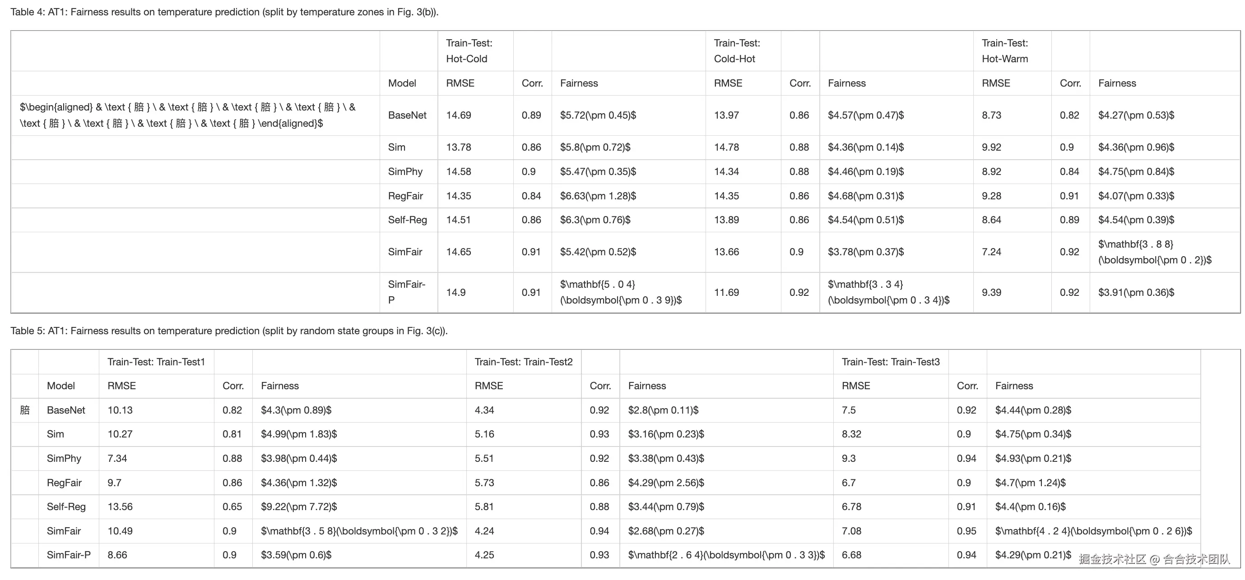This screenshot has width=1245, height=580.
Task: Select the 13.56 RMSE cell for Self-Reg
Action: (x=120, y=506)
